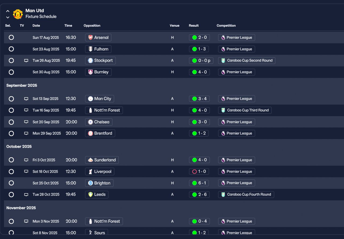
Task: Open Premier League link on Brighton row
Action: (236, 183)
